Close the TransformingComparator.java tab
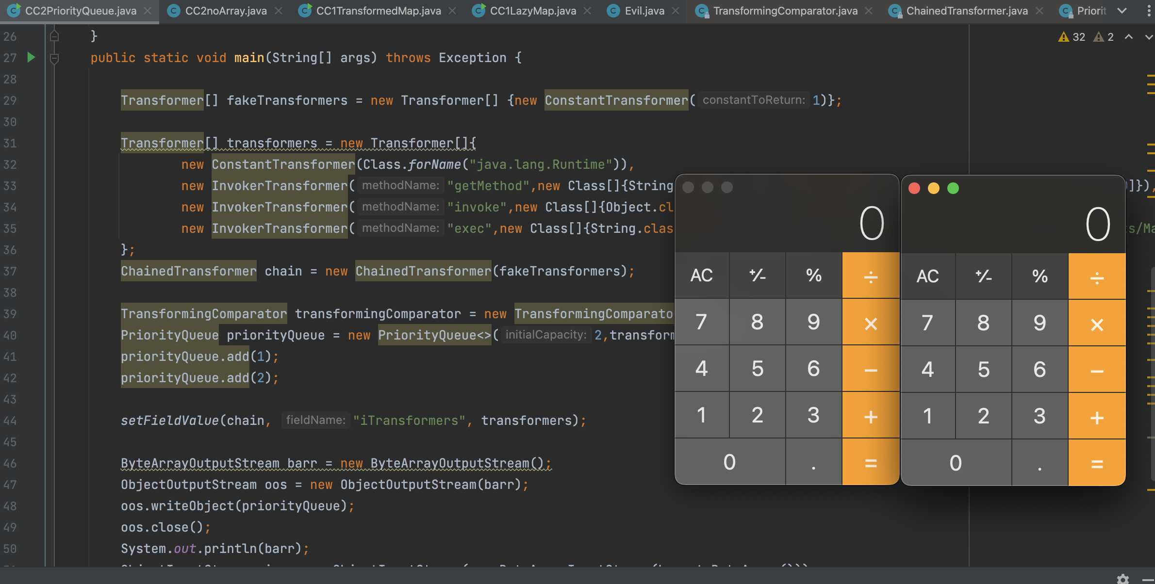 [x=869, y=11]
